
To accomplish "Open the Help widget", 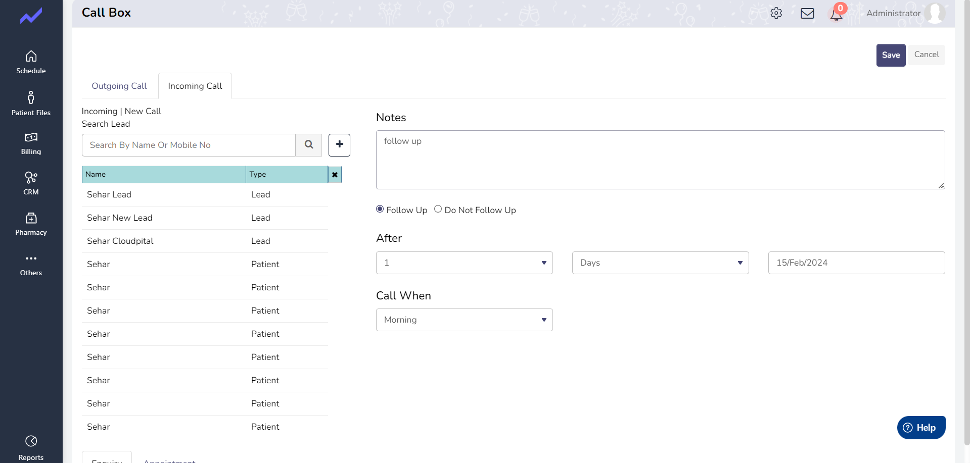I will (x=921, y=428).
